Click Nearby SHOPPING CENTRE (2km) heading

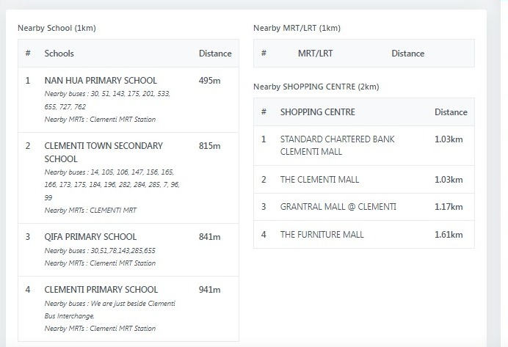[x=316, y=87]
